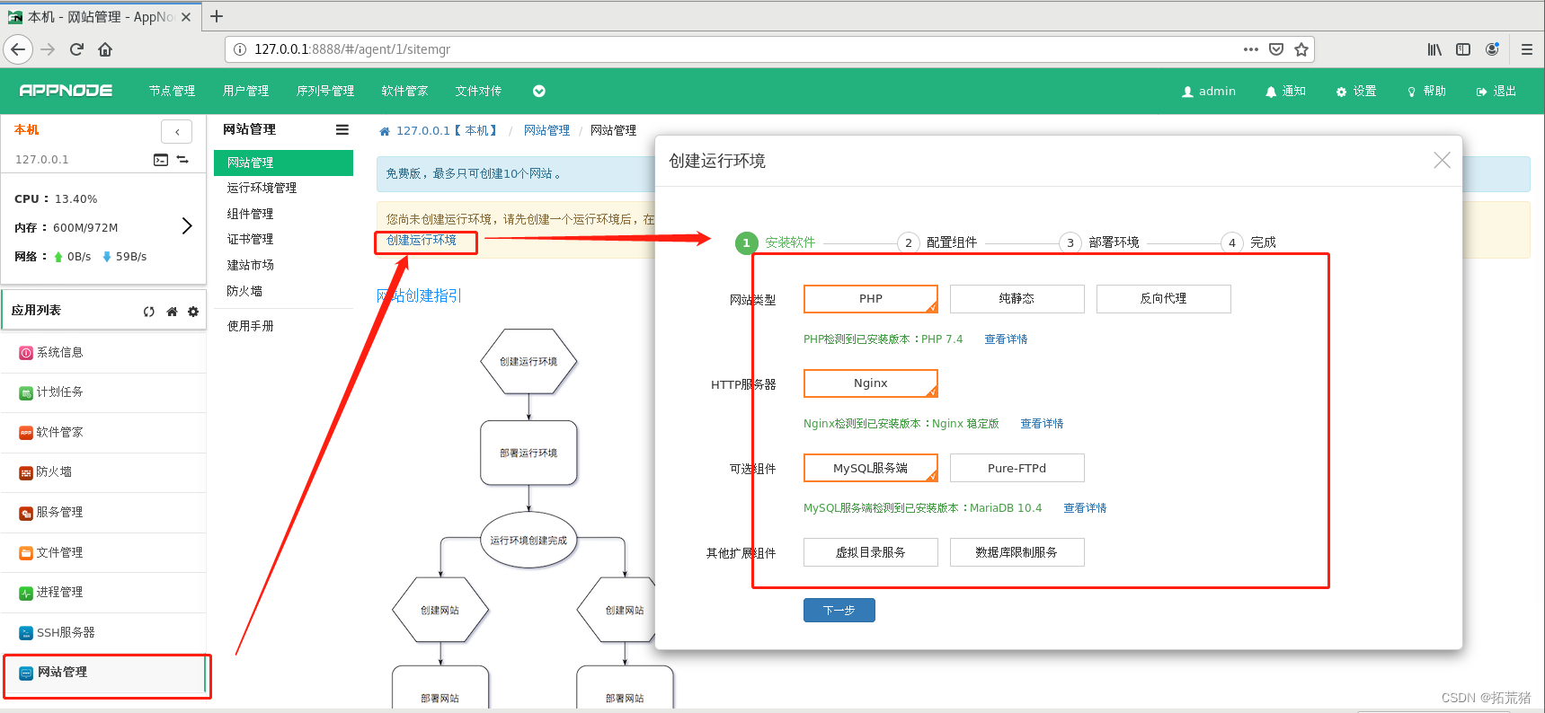Open 进程管理 in the application list

pos(103,593)
